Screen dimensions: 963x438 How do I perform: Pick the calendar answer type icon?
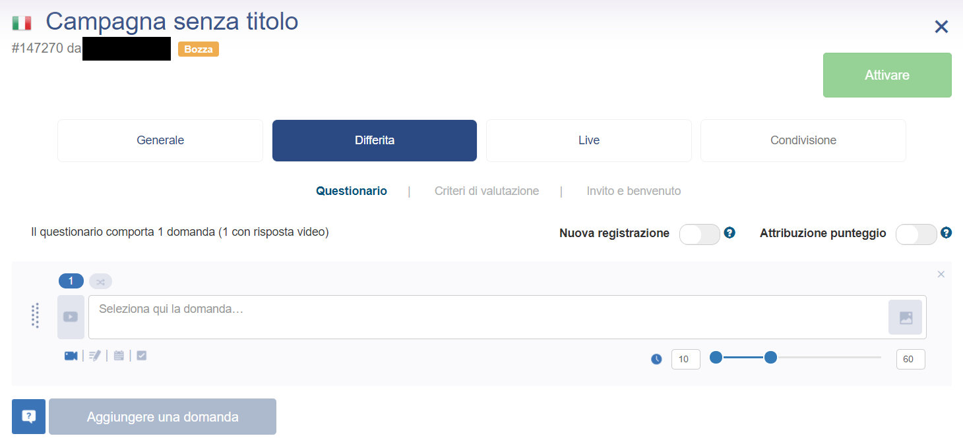point(119,356)
